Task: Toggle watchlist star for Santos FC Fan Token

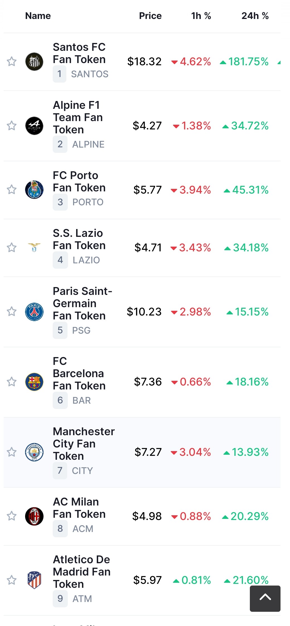Action: (x=12, y=61)
